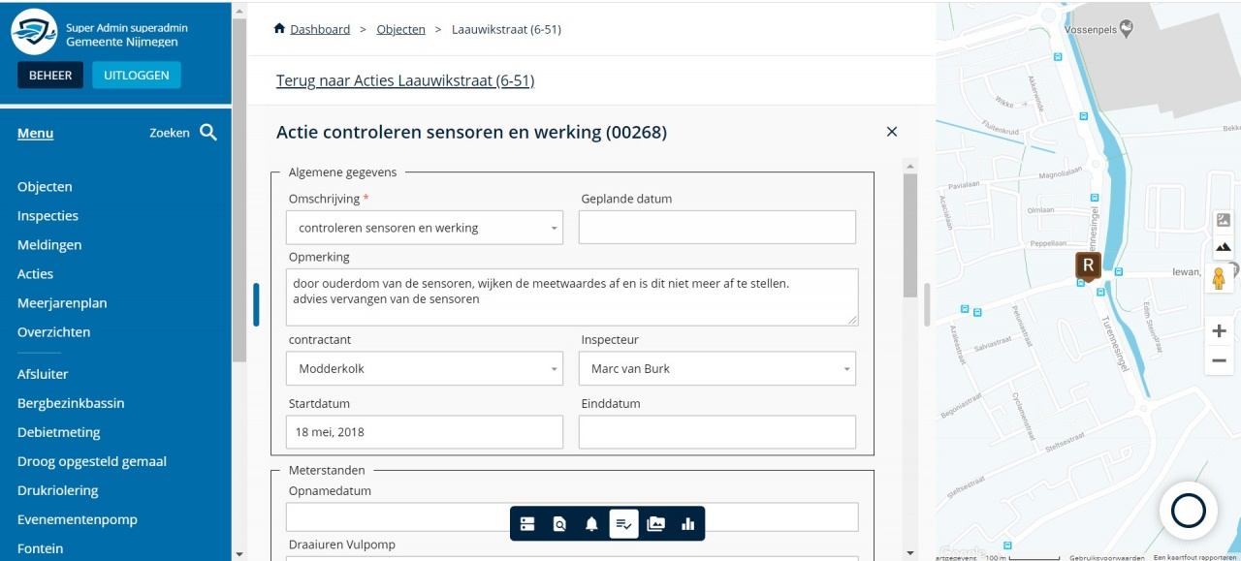Toggle terrain map view with the mountain icon

(x=1224, y=246)
